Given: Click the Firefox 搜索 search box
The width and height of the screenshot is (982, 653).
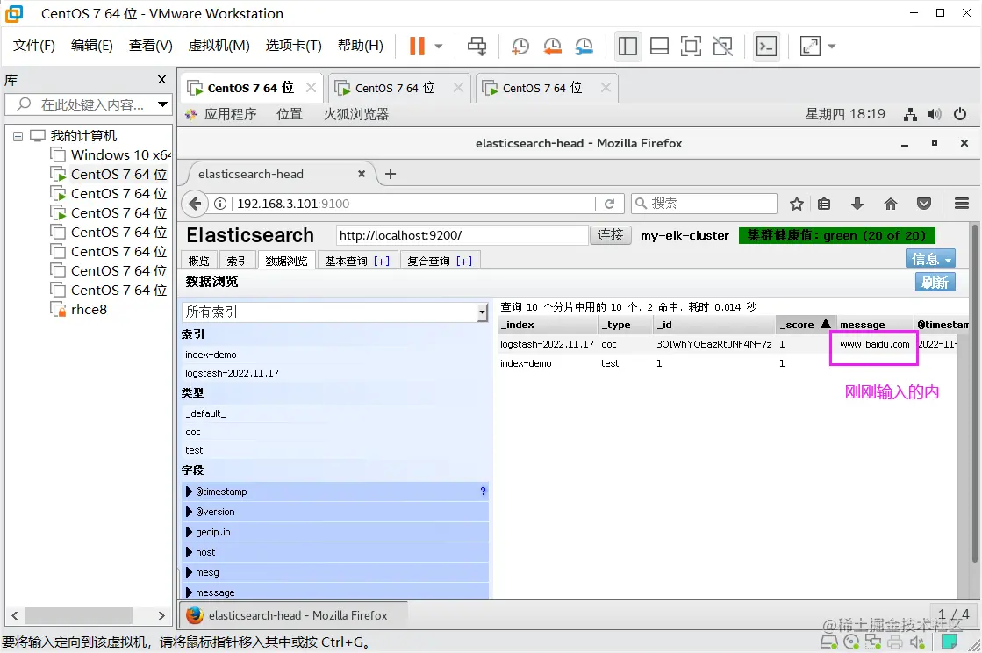Looking at the screenshot, I should [x=704, y=204].
